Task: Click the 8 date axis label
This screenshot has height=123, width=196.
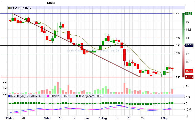Action: point(116,118)
